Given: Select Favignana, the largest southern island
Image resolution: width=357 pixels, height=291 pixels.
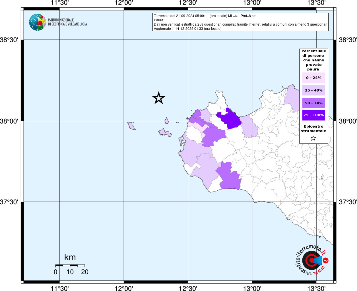Looking at the screenshot, I should pyautogui.click(x=165, y=133).
